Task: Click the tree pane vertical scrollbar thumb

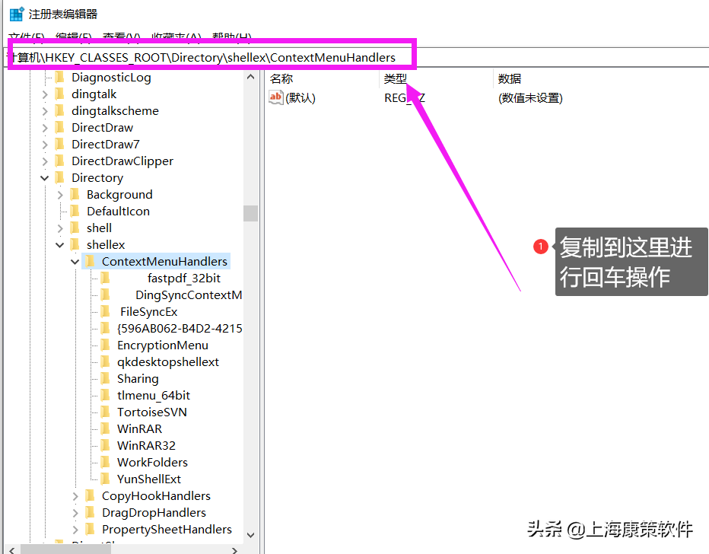Action: click(x=250, y=214)
